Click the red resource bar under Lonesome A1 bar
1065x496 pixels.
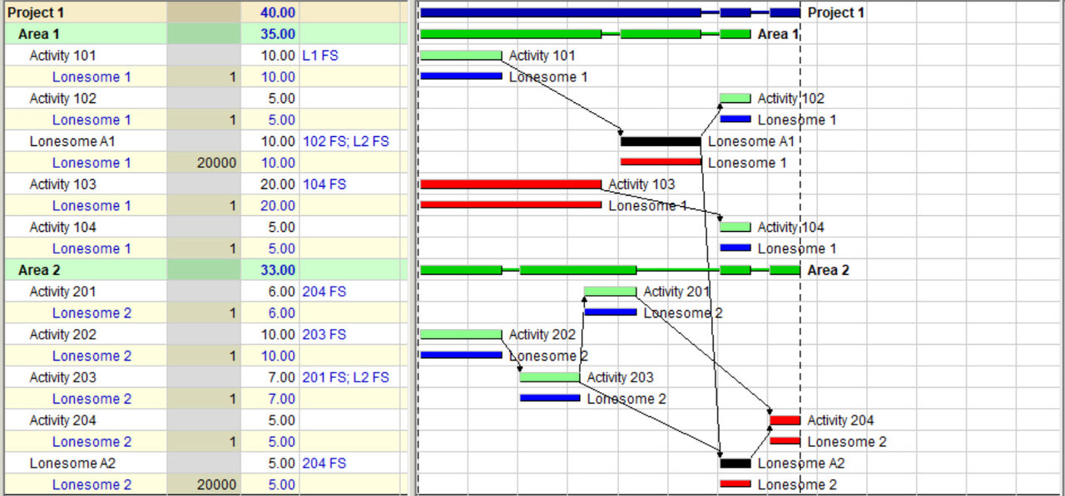point(661,162)
